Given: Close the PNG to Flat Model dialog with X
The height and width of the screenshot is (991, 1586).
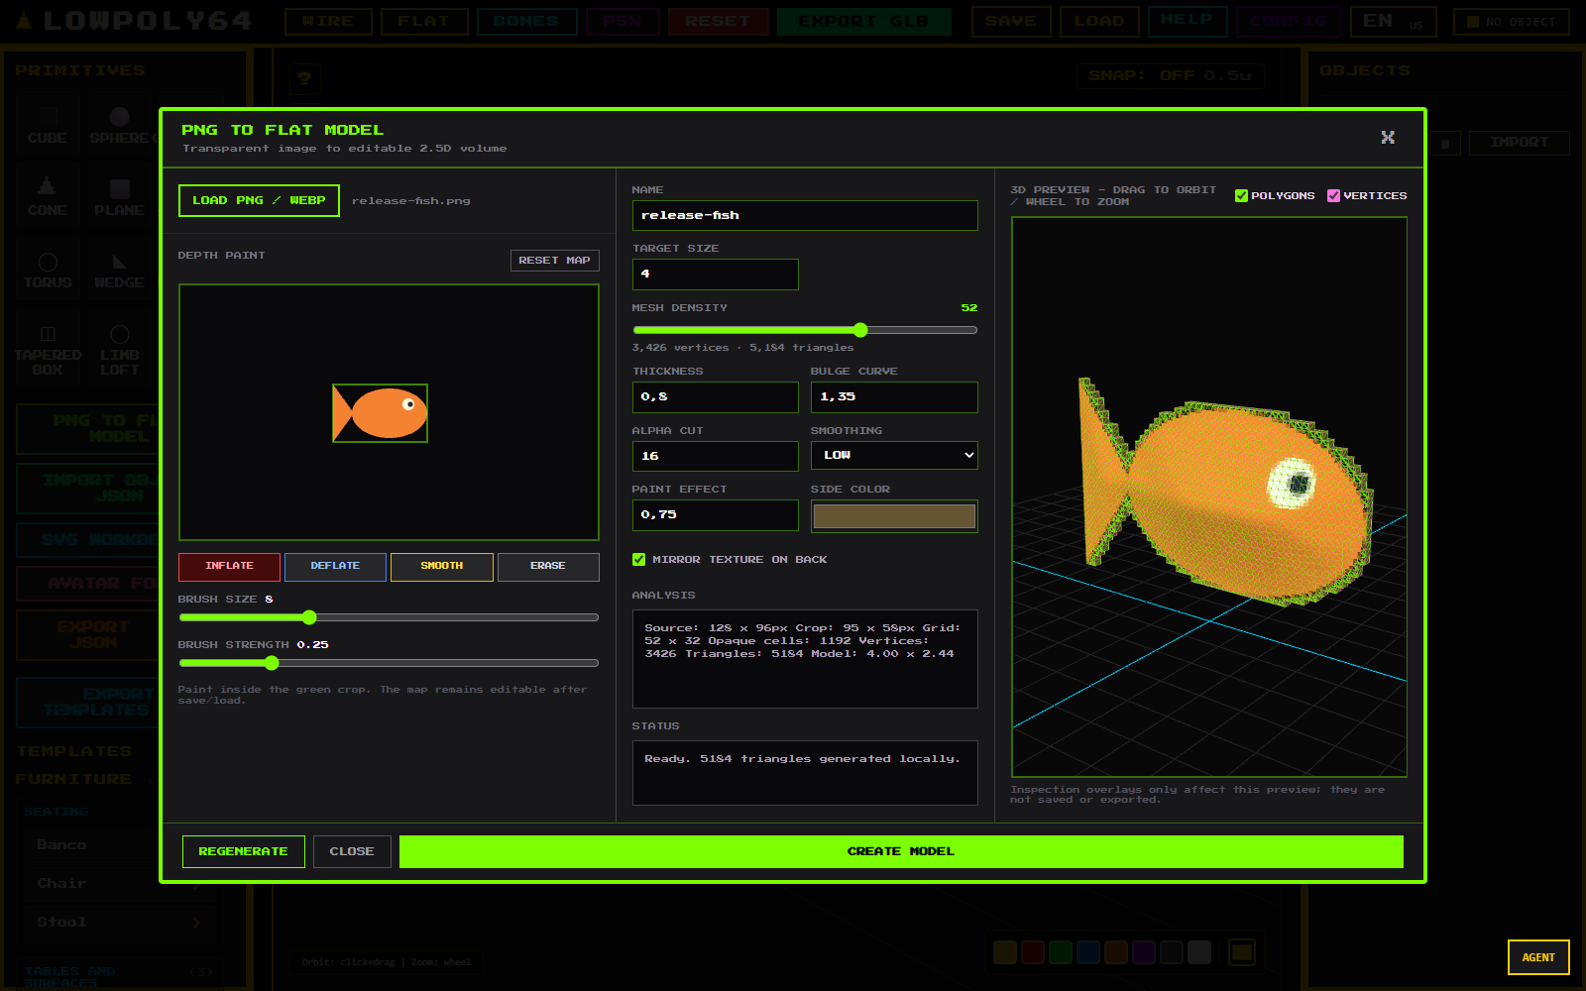Looking at the screenshot, I should coord(1388,138).
